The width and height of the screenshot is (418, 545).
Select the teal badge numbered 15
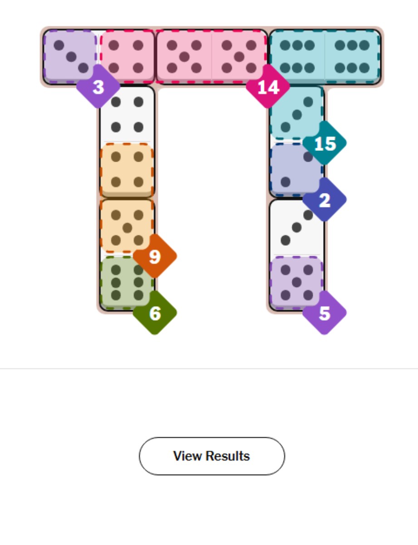(x=326, y=144)
